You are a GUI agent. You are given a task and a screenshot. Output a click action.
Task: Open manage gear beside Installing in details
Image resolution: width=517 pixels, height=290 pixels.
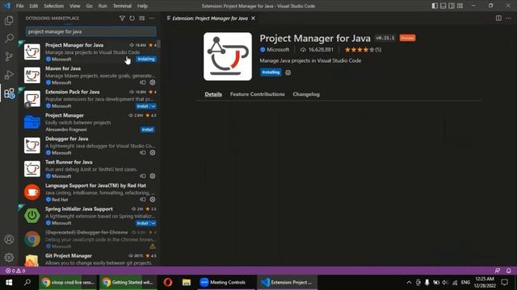pyautogui.click(x=288, y=72)
